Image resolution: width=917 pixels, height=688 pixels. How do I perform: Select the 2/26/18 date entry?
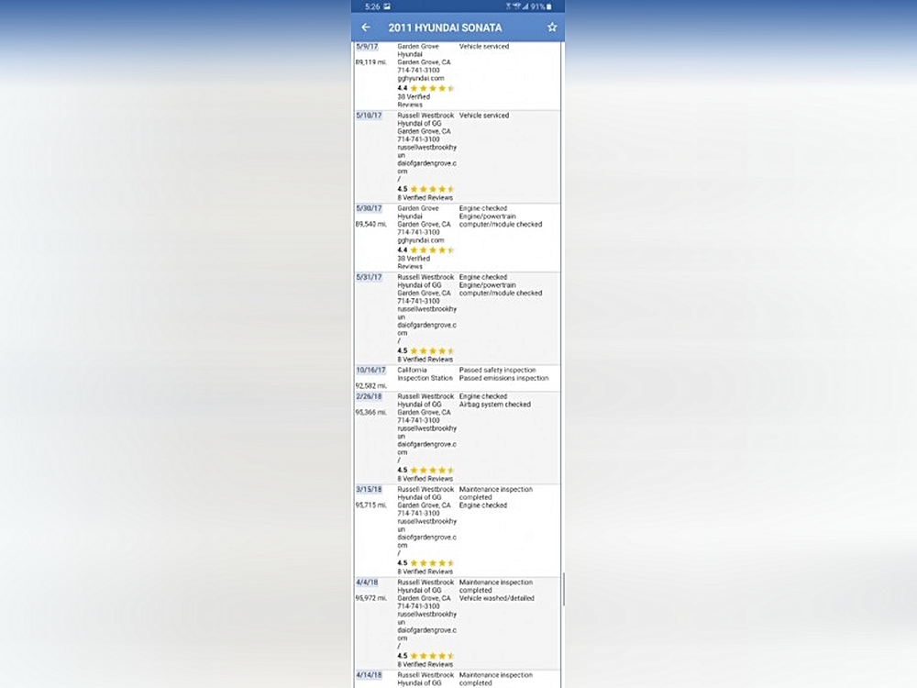coord(369,396)
